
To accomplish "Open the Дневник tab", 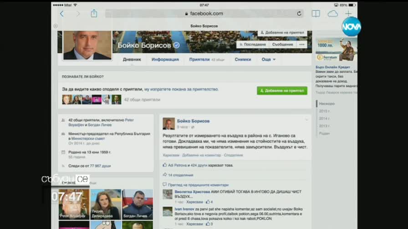I will [132, 60].
